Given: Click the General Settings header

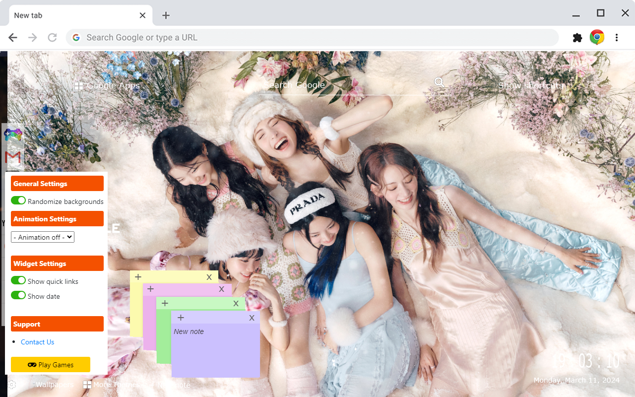Looking at the screenshot, I should (57, 184).
